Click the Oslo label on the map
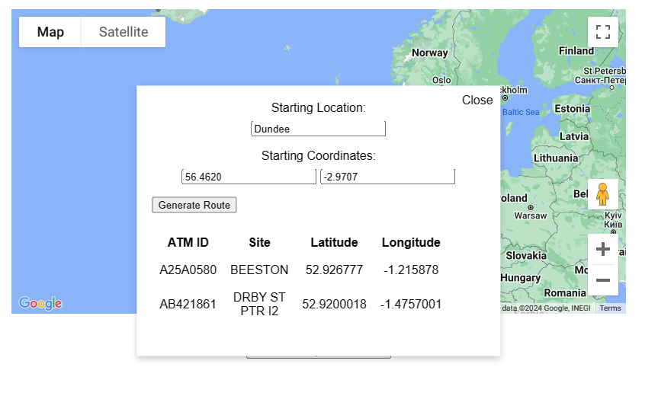658x415 pixels. (441, 80)
